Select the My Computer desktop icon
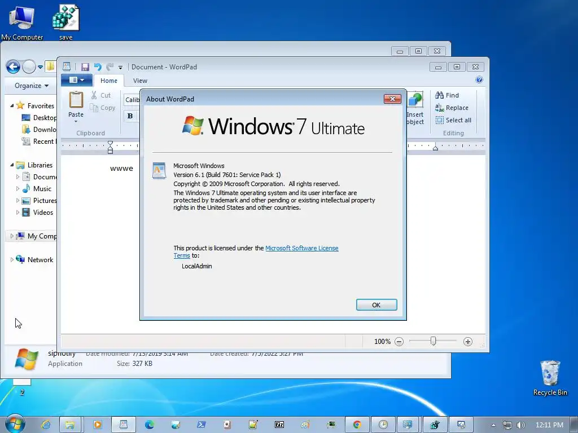 (22, 23)
